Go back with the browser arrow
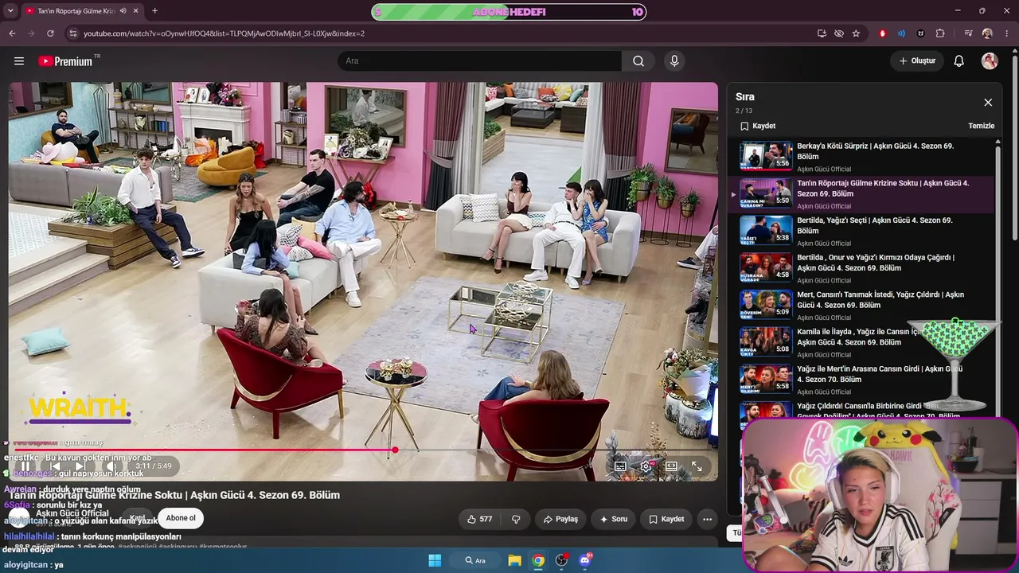 12,33
